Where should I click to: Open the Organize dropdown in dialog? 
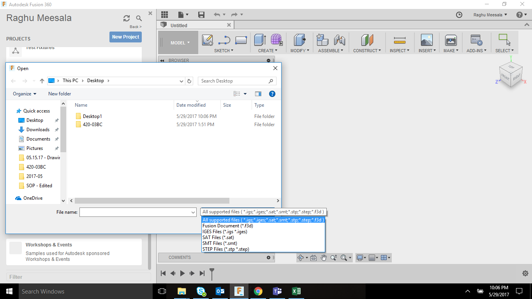[25, 94]
